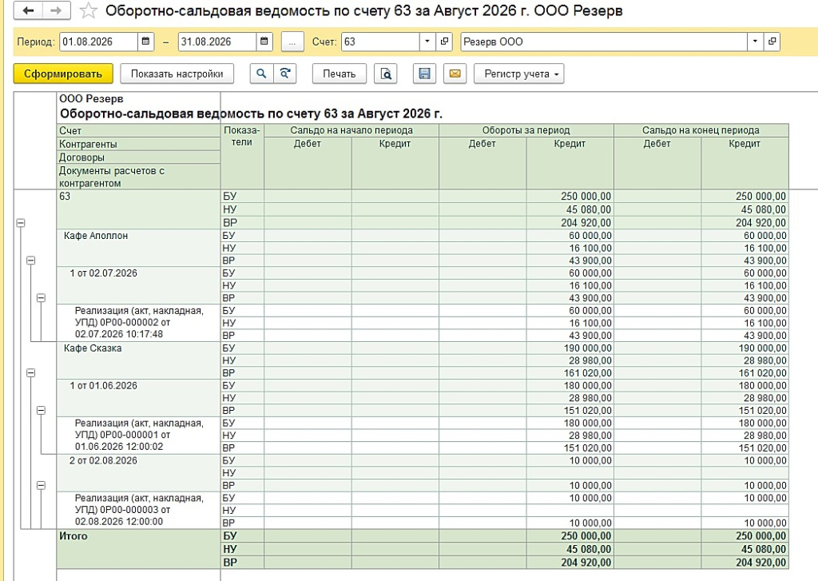Open the organization dropdown list arrow
The image size is (818, 581).
pyautogui.click(x=755, y=42)
